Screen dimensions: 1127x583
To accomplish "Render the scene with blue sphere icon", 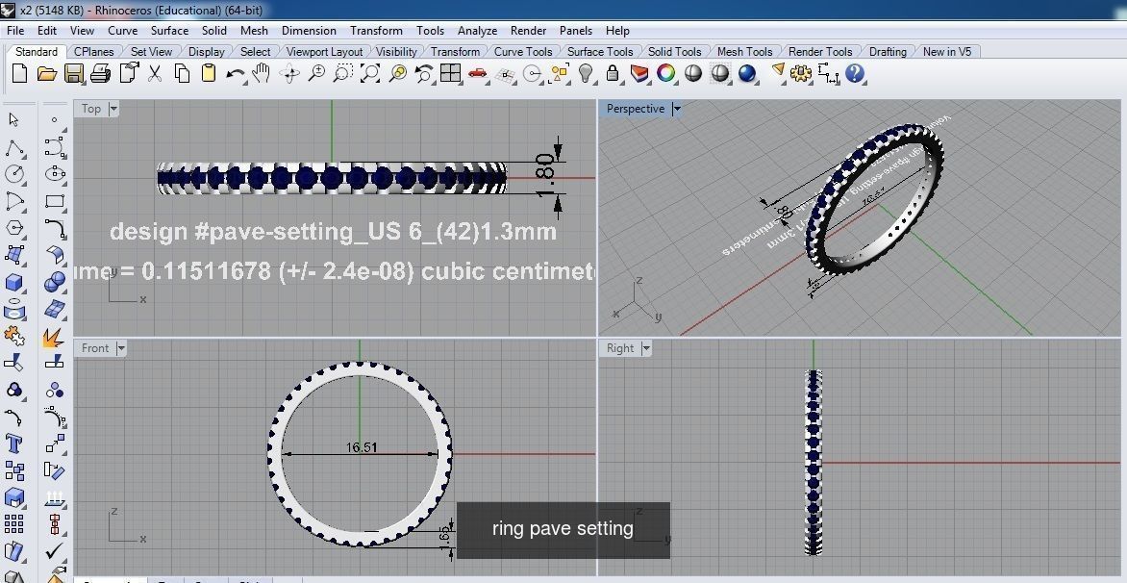I will (x=747, y=73).
